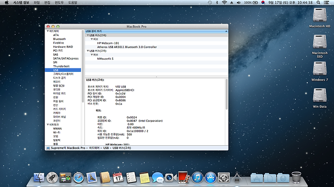Viewport: 334px width, 187px height.
Task: Open 윈도우 menu
Action: (x=59, y=3)
